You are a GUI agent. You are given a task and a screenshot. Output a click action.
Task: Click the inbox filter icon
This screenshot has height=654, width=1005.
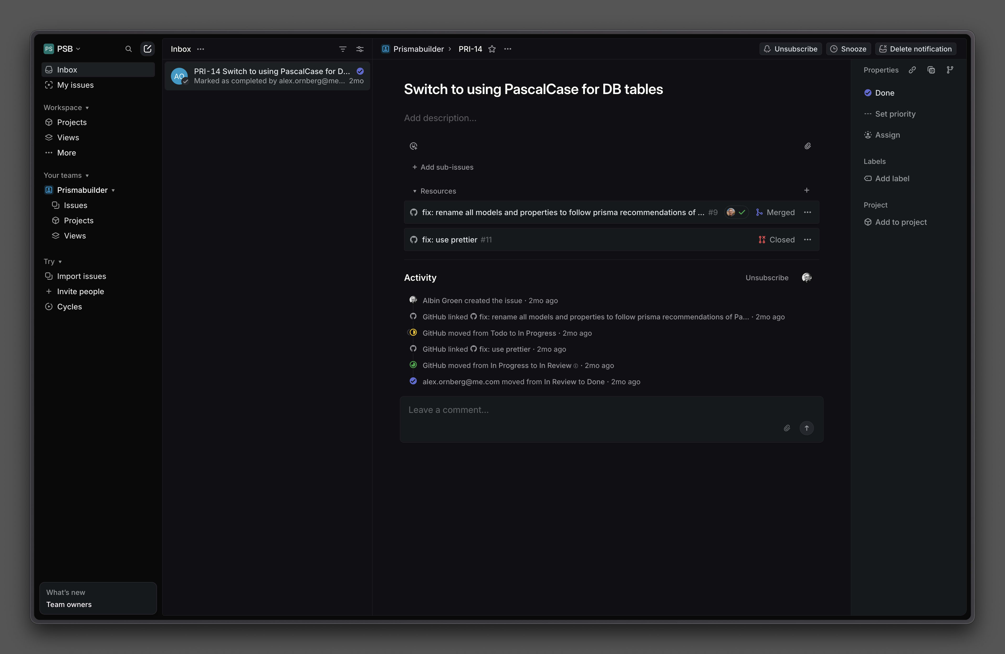342,49
